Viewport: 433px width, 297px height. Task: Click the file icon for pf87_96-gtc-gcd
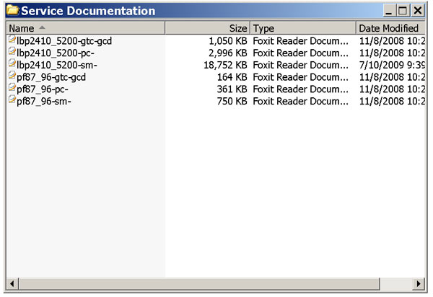point(12,76)
